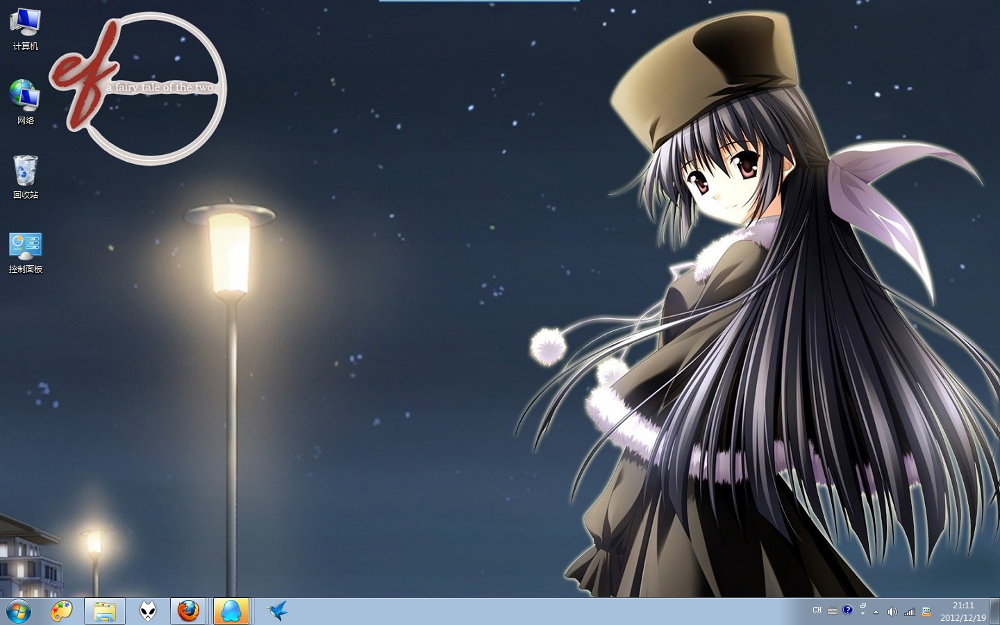This screenshot has width=1000, height=625.
Task: Open the on-screen keyboard tray icon
Action: 833,611
